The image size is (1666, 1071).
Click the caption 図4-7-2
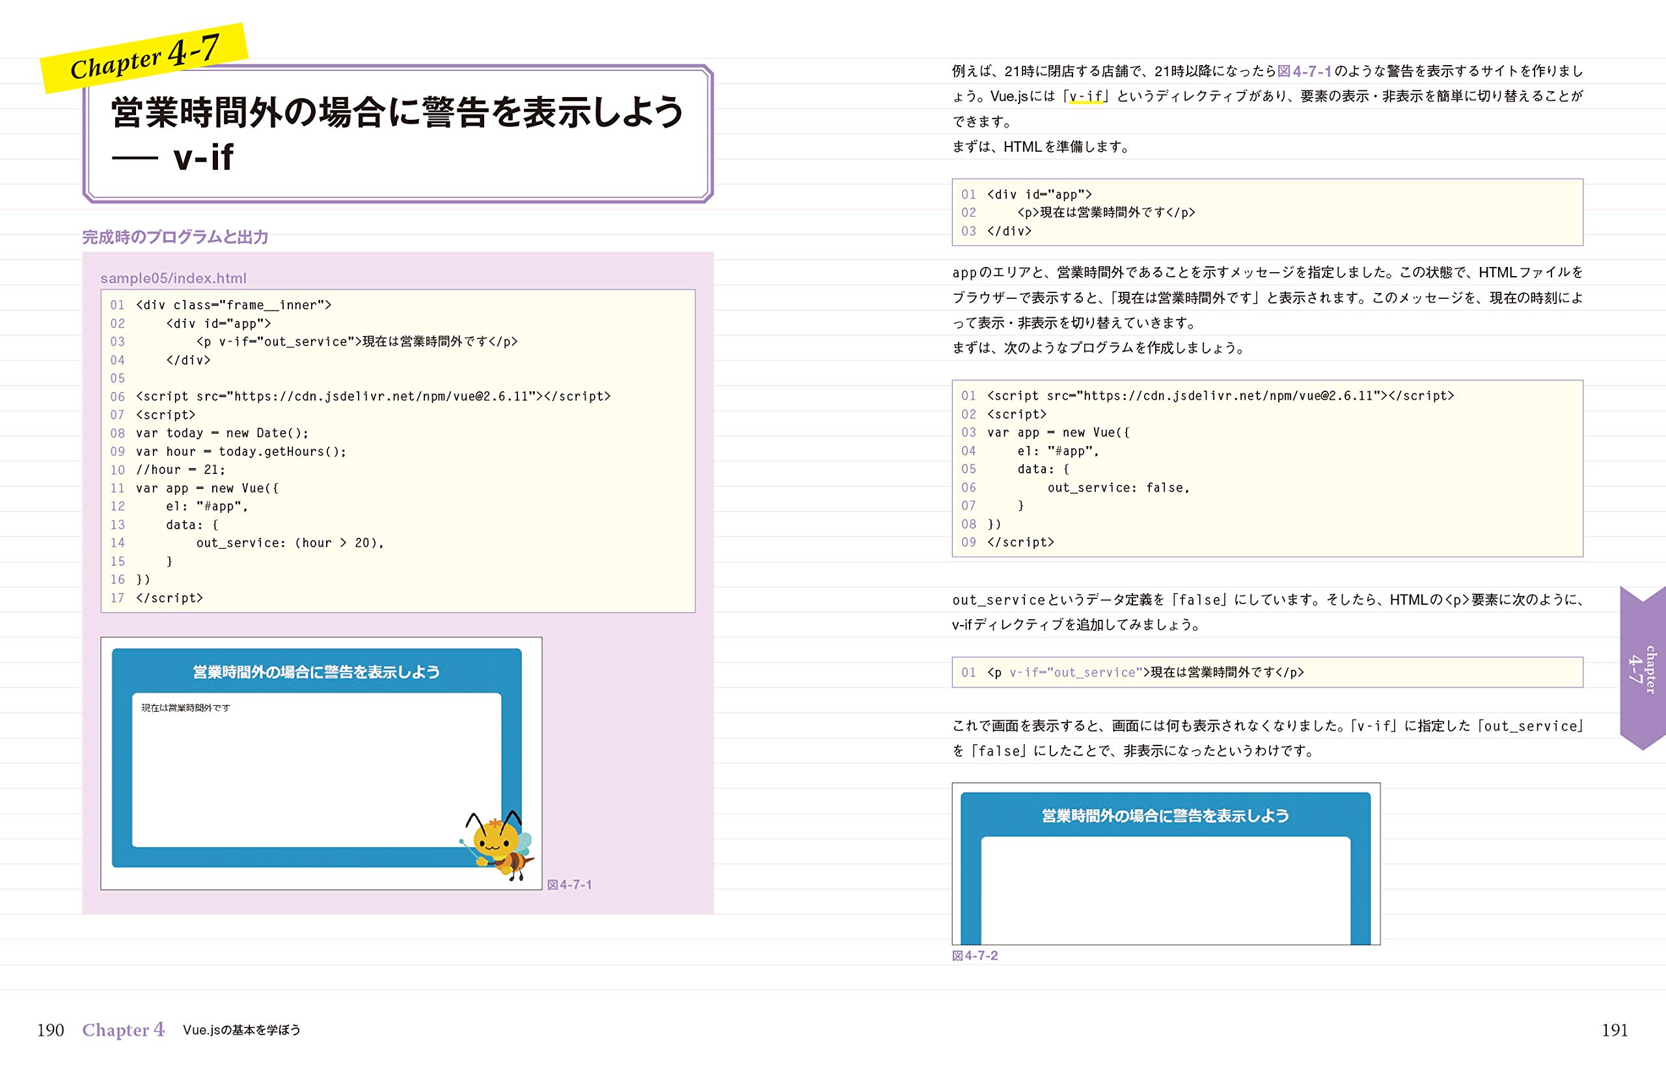[974, 956]
